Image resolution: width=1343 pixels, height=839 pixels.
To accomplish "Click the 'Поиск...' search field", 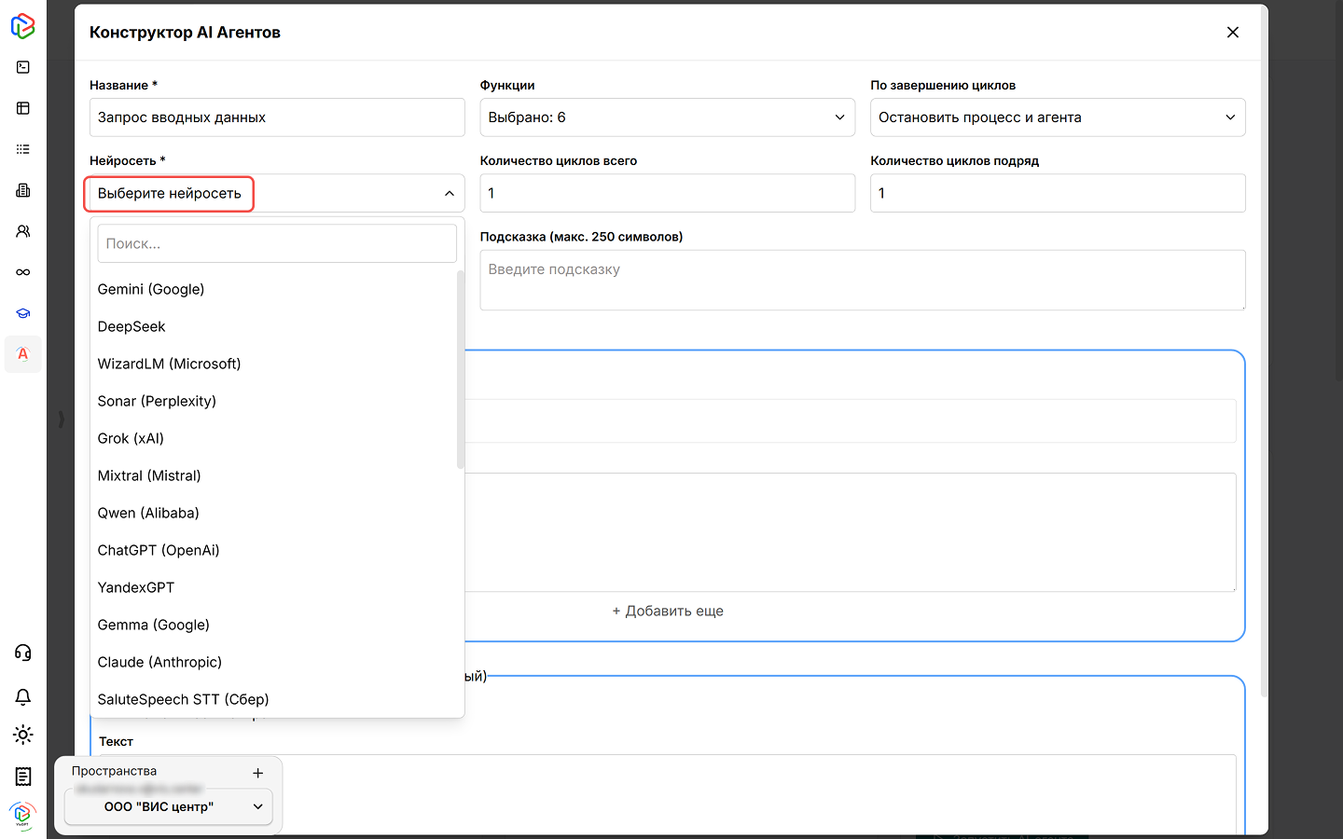I will [277, 243].
